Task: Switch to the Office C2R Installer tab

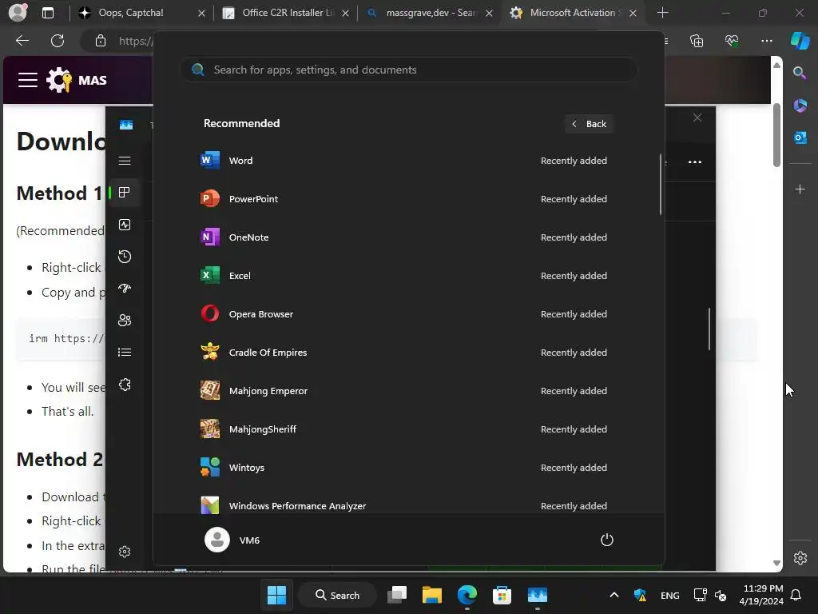Action: (x=286, y=13)
